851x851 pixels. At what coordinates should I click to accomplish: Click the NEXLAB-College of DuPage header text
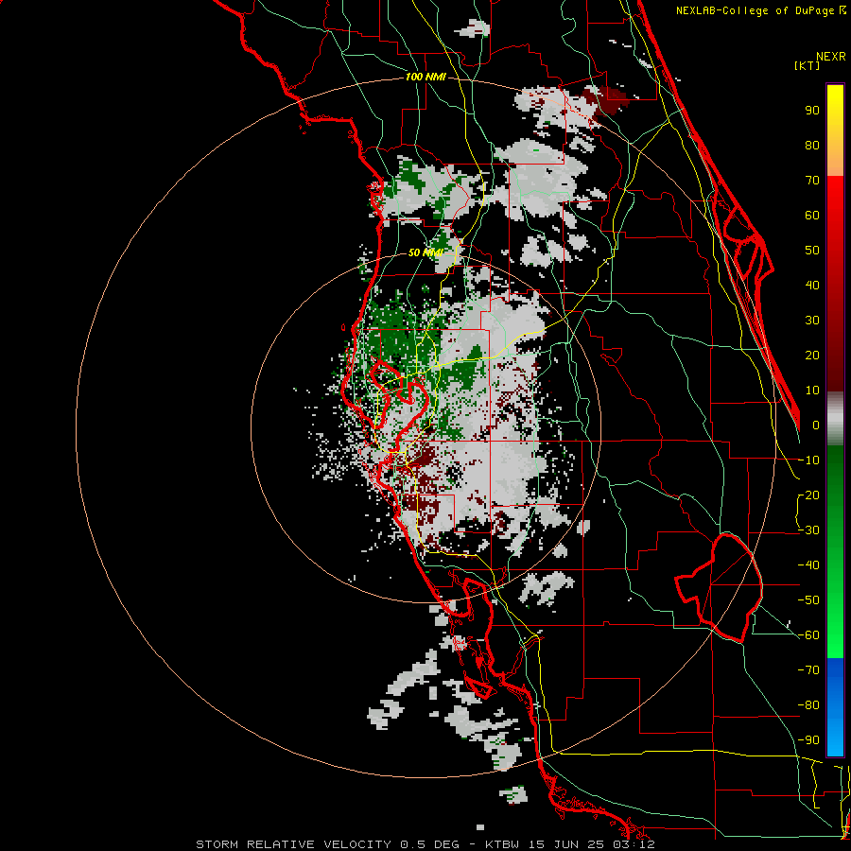(x=756, y=10)
